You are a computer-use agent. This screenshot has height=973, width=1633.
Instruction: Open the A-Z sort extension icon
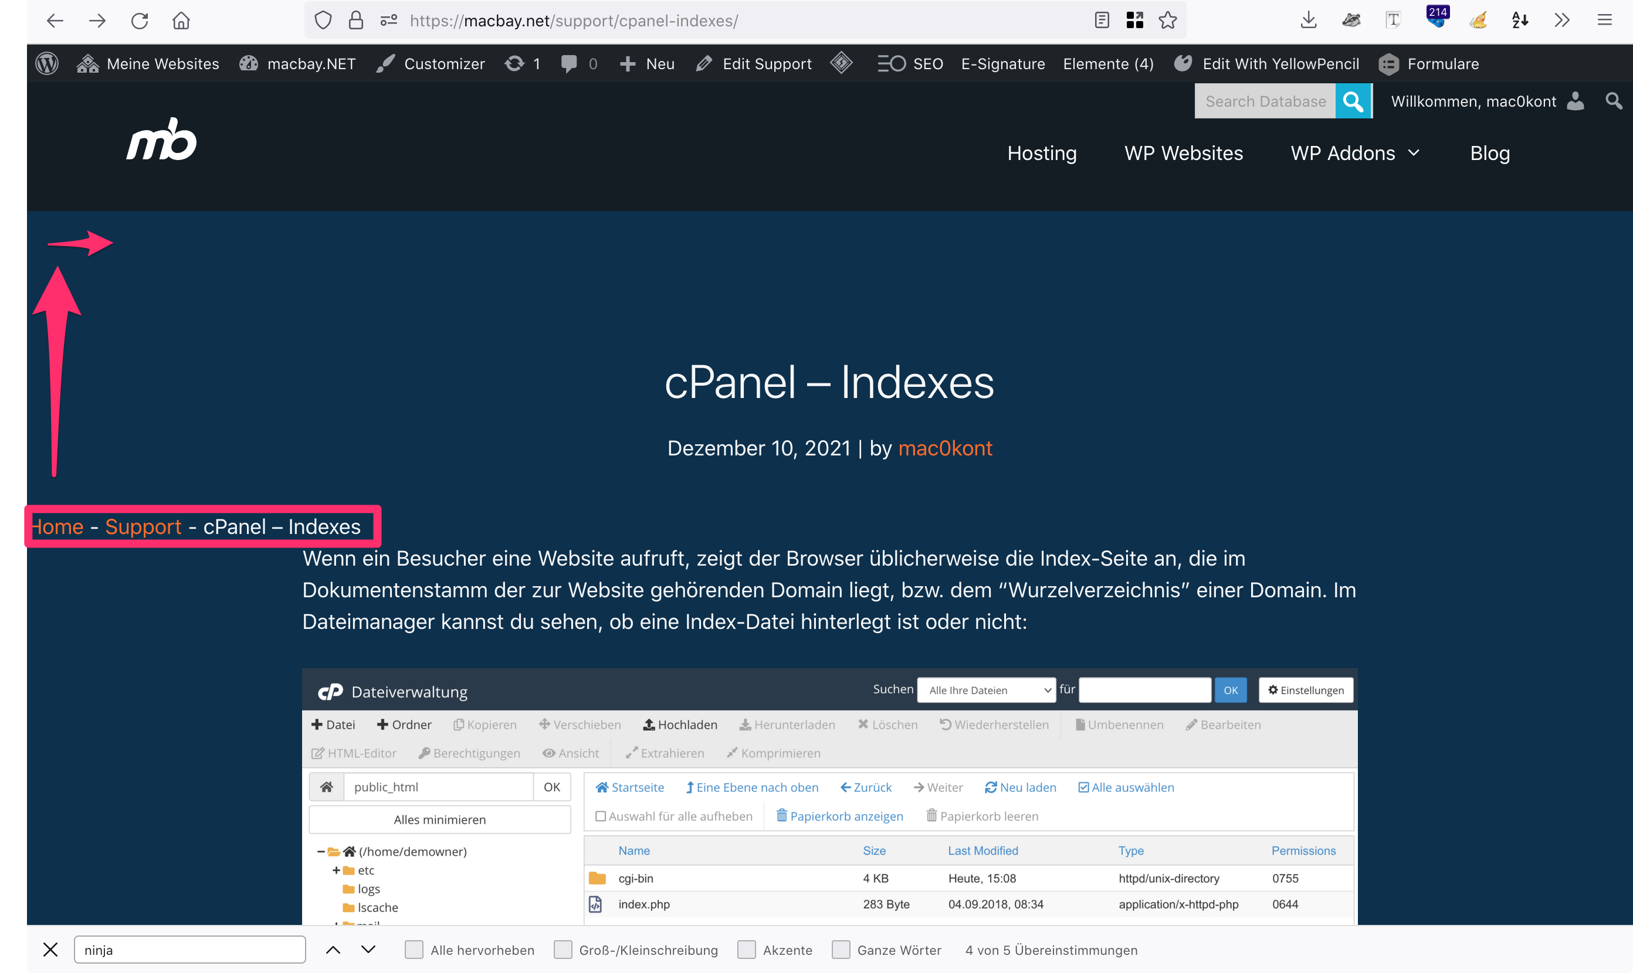1520,21
